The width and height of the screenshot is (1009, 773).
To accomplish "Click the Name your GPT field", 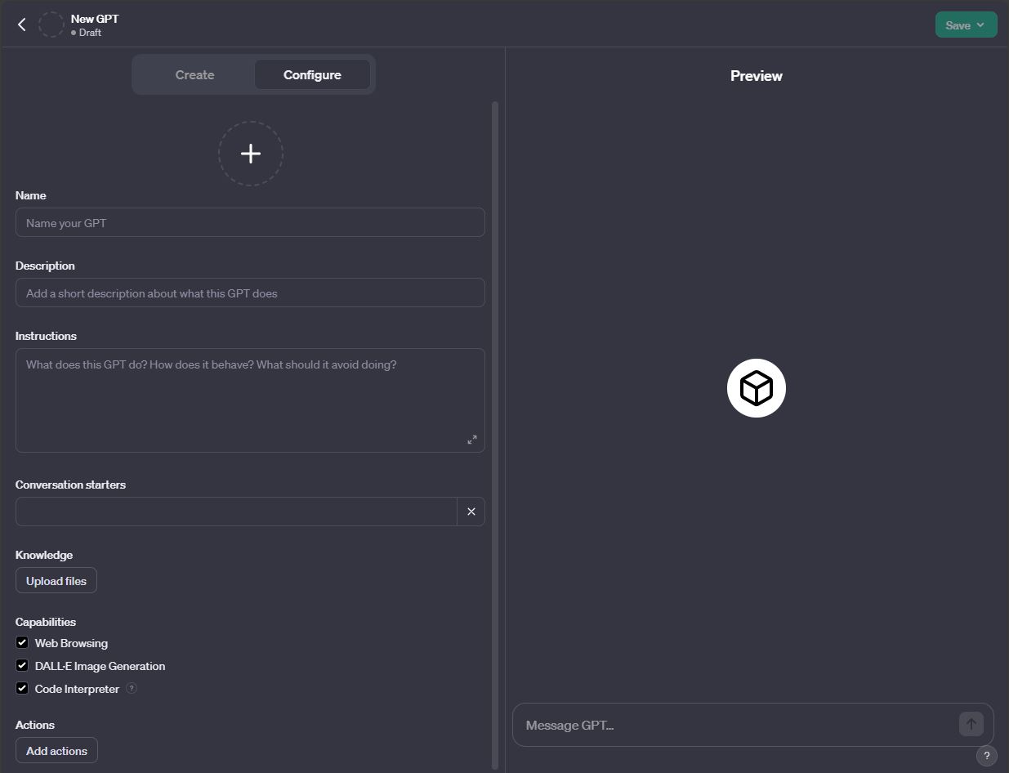I will [250, 223].
